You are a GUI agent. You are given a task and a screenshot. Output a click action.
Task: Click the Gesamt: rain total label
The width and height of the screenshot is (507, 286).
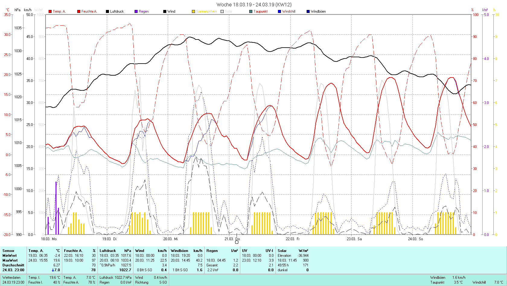212,265
